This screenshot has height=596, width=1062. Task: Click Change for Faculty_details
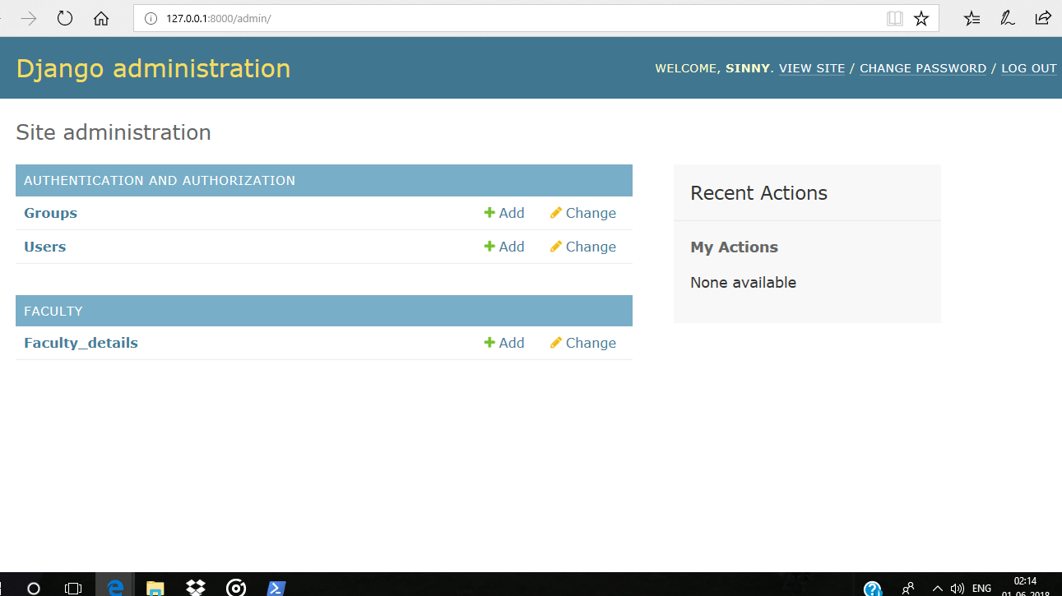(583, 343)
